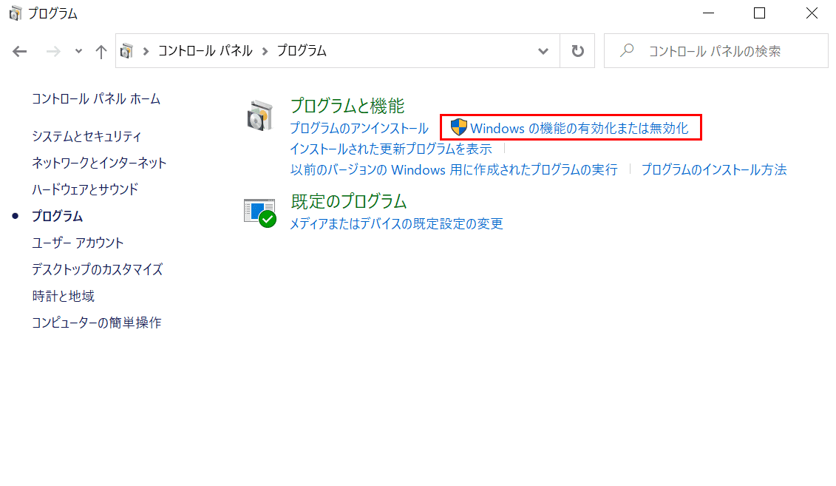The image size is (836, 486).
Task: Select プログラム in left sidebar
Action: point(57,216)
